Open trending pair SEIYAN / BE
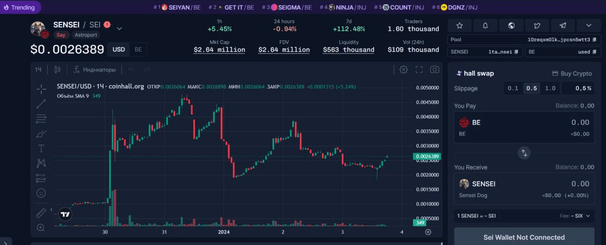The height and width of the screenshot is (245, 606). click(x=177, y=7)
